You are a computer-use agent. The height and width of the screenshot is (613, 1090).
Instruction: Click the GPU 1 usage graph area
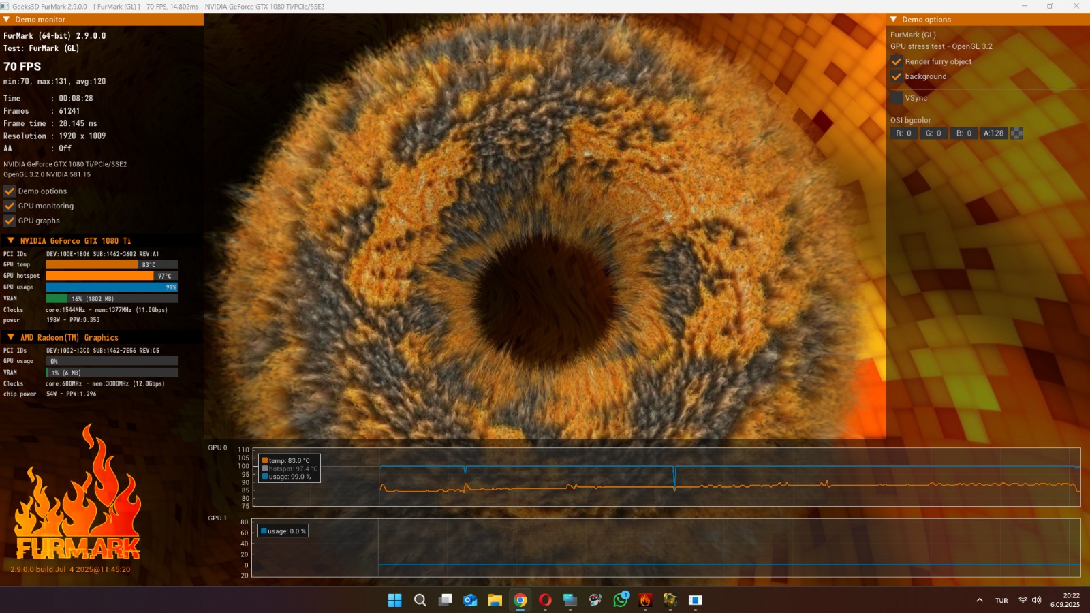666,548
